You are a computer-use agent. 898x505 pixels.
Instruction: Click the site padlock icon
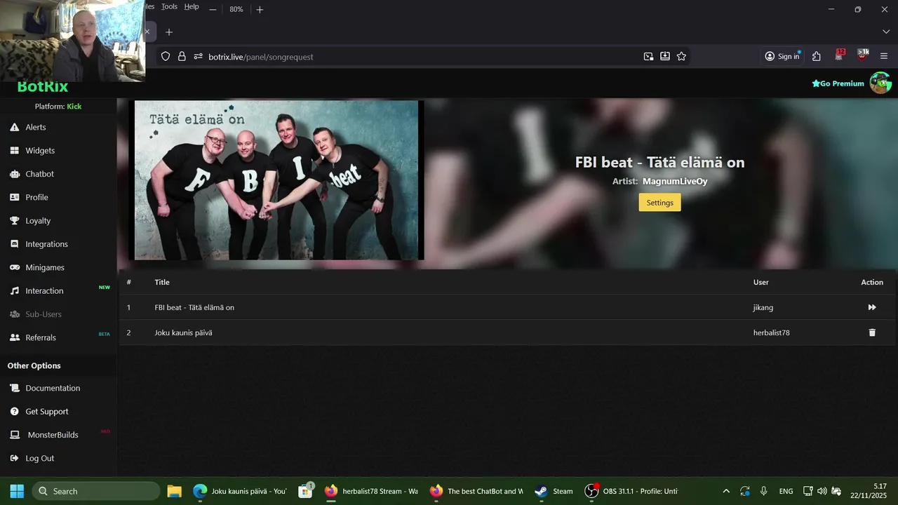(x=182, y=56)
